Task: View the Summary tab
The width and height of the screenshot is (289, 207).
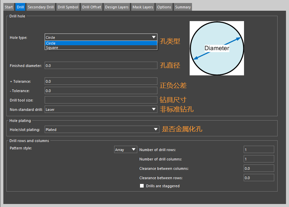Action: (x=183, y=7)
